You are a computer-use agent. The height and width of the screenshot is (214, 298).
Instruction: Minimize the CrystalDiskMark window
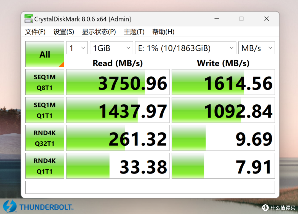tap(217, 19)
